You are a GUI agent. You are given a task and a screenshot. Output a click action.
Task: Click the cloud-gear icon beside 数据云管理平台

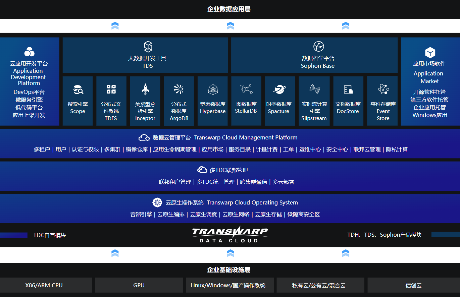point(144,137)
